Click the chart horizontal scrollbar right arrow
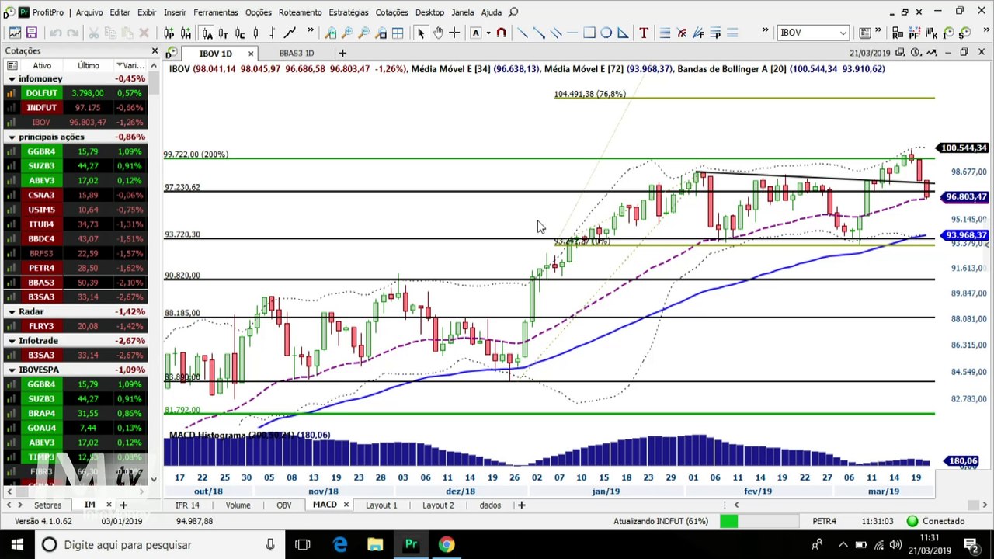The width and height of the screenshot is (994, 559). point(985,505)
